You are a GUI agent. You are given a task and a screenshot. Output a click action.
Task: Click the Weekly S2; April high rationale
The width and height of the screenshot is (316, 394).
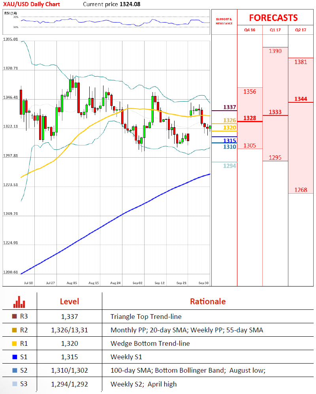(x=144, y=384)
